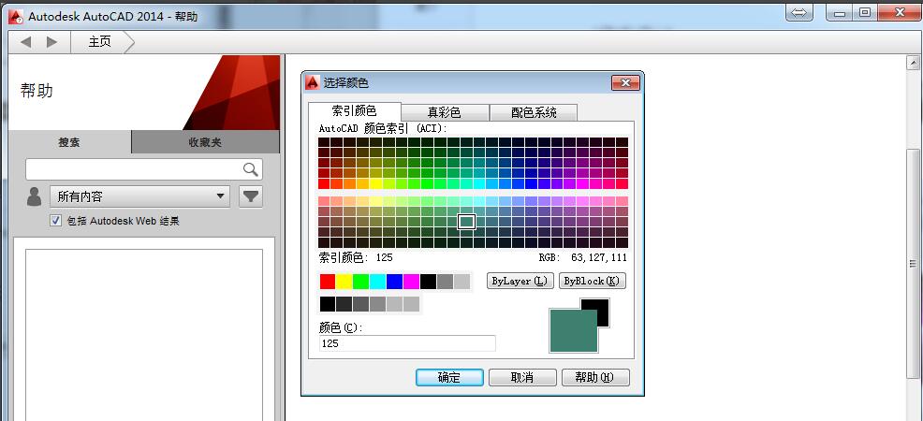Click the ByLayer (L) button
This screenshot has width=923, height=421.
tap(520, 281)
